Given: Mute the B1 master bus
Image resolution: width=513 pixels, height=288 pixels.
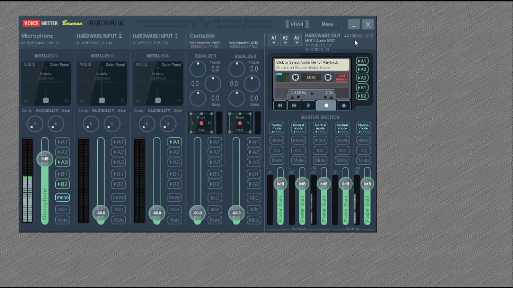Looking at the screenshot, I should point(342,160).
